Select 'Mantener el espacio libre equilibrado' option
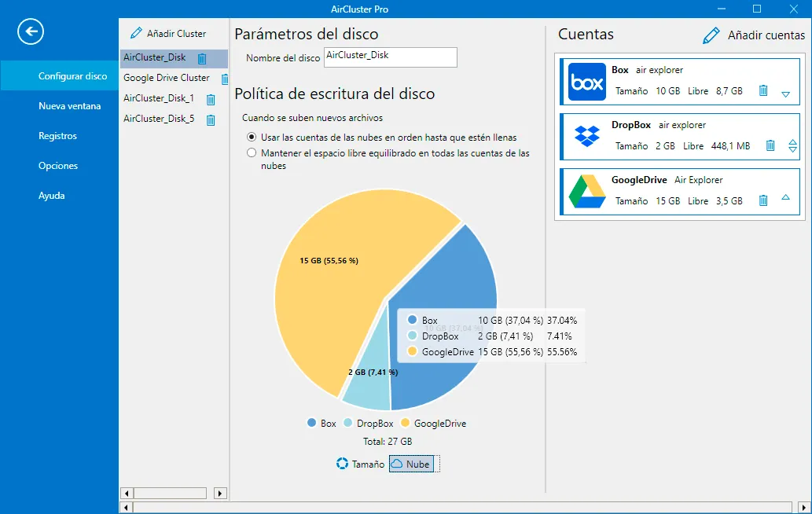The height and width of the screenshot is (514, 812). 252,152
